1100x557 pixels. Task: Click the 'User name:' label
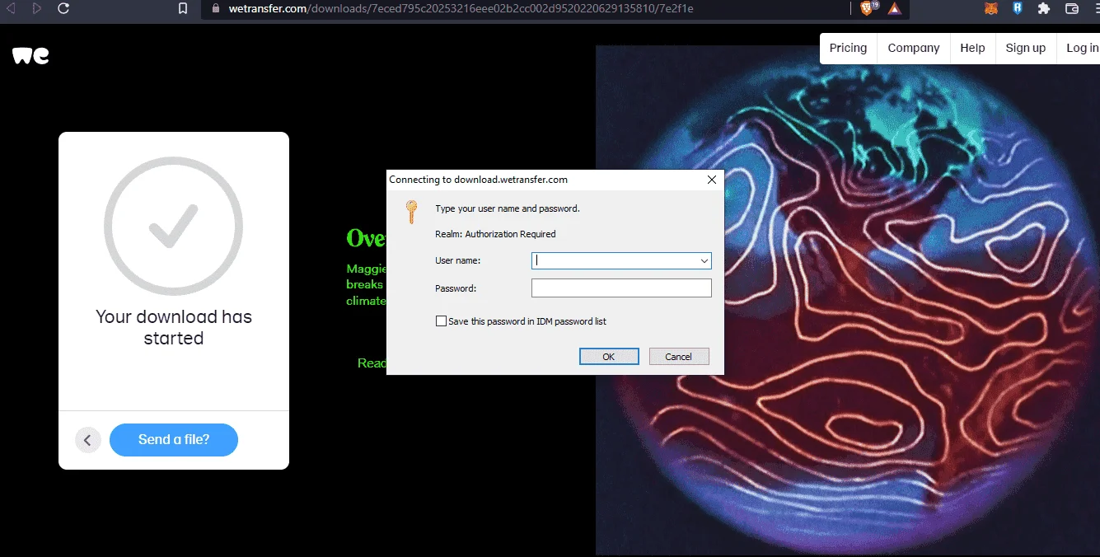coord(457,260)
